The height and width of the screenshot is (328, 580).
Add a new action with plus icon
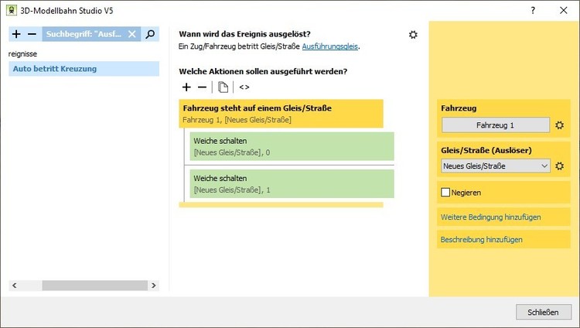[x=186, y=87]
